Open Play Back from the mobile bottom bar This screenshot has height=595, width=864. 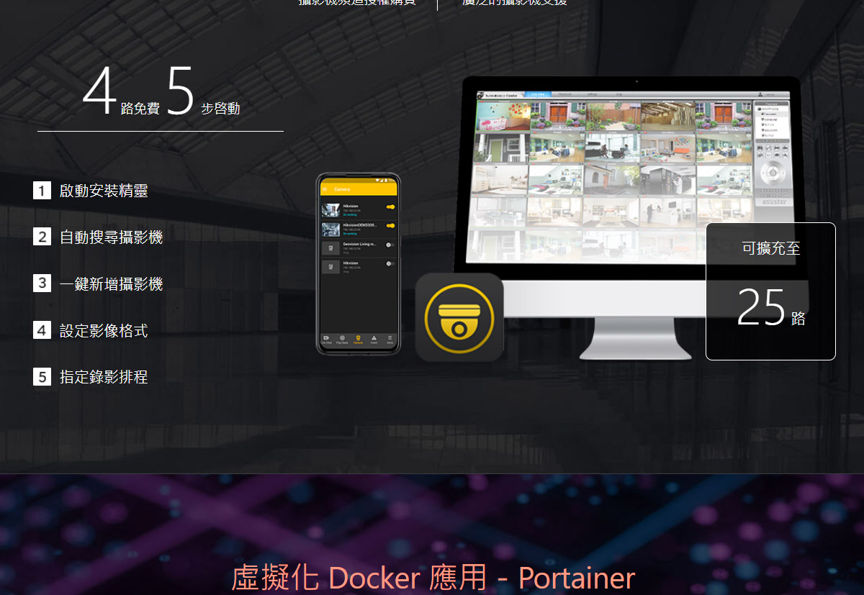click(342, 338)
